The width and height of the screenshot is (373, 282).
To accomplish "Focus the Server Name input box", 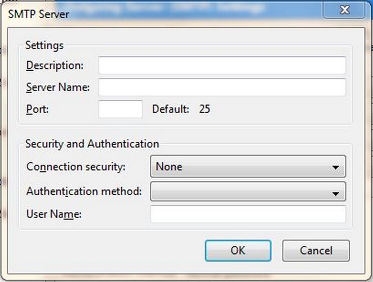I will (222, 87).
